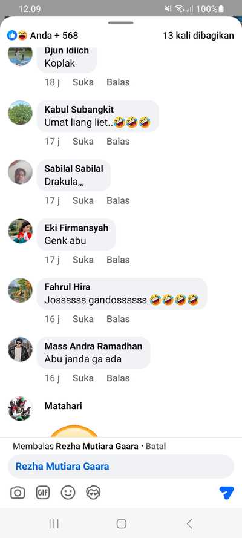Tap the Android back navigation icon
The width and height of the screenshot is (242, 538).
(189, 523)
